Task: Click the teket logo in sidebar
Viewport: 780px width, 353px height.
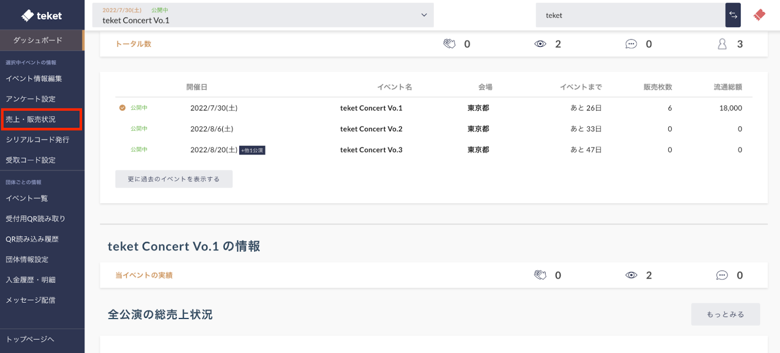Action: (41, 16)
